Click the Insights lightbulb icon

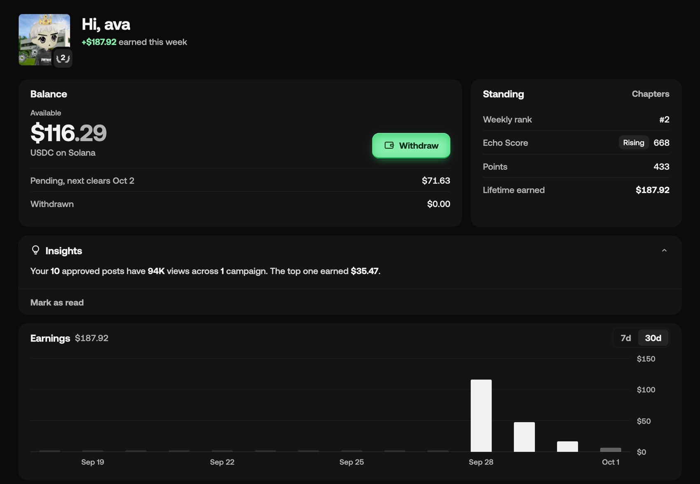click(x=35, y=250)
